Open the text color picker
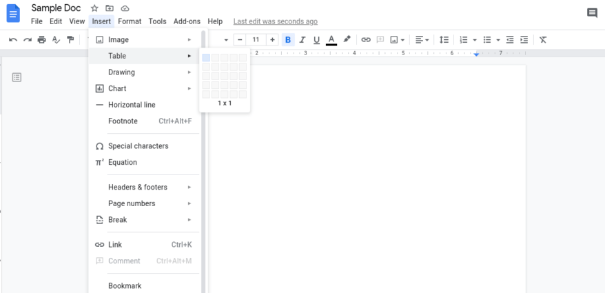This screenshot has height=293, width=605. point(331,40)
